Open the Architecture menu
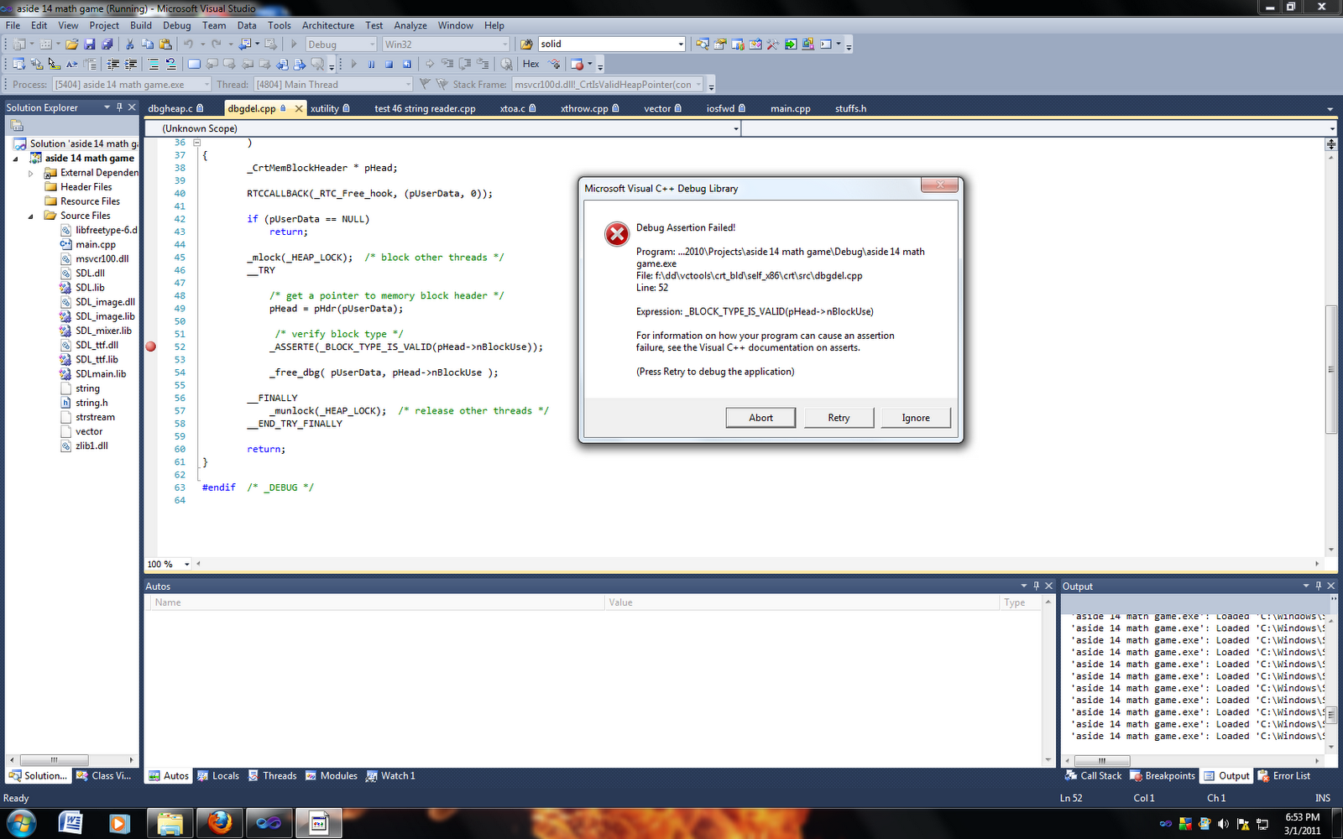The image size is (1343, 839). 328,25
